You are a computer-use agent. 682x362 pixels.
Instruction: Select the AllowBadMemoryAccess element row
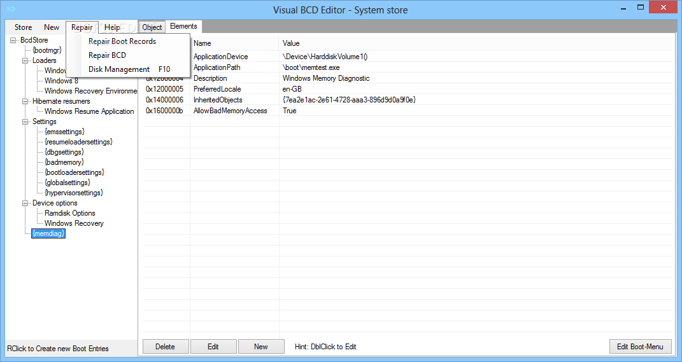(x=407, y=111)
